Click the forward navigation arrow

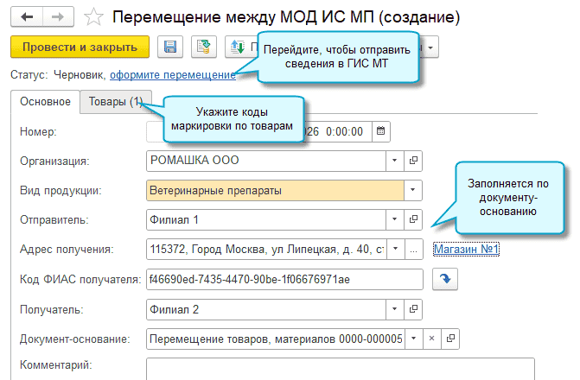[x=56, y=16]
